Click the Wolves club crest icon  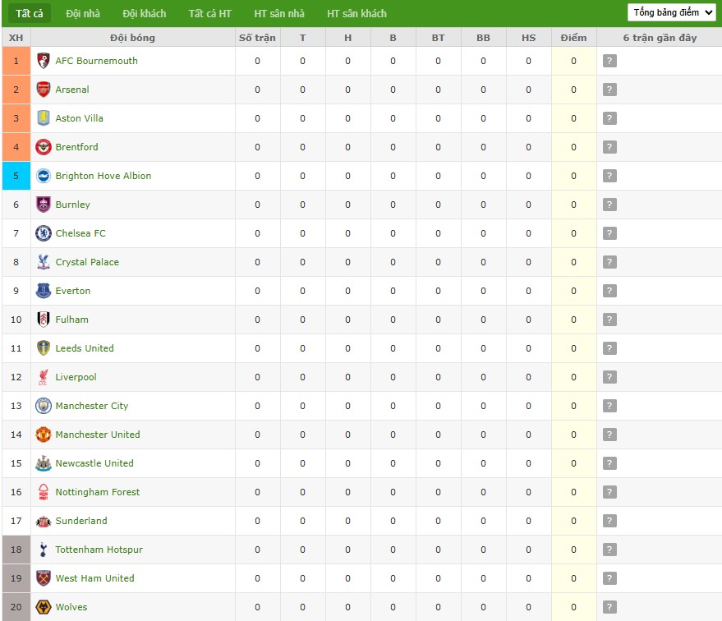click(x=44, y=607)
